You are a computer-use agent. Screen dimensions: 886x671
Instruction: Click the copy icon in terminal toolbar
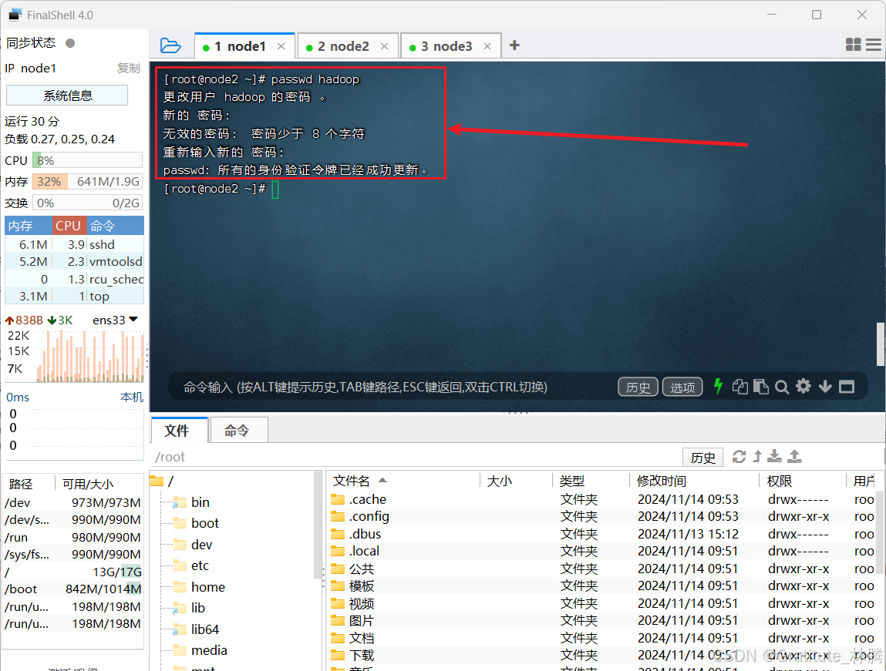[x=739, y=387]
